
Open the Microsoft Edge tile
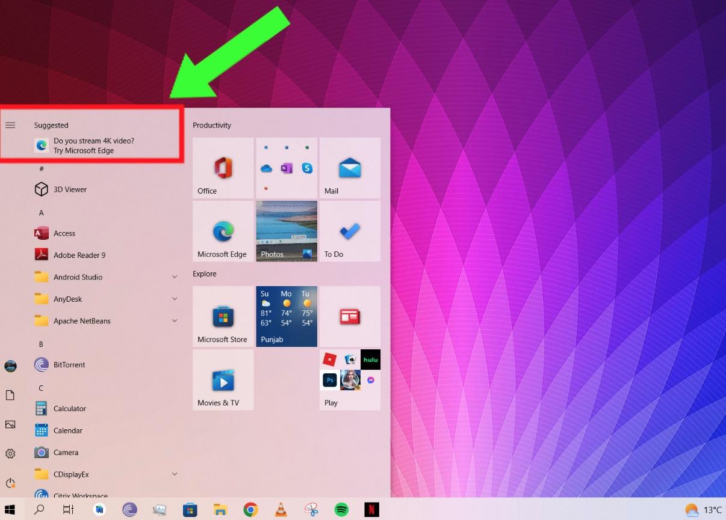pos(223,231)
